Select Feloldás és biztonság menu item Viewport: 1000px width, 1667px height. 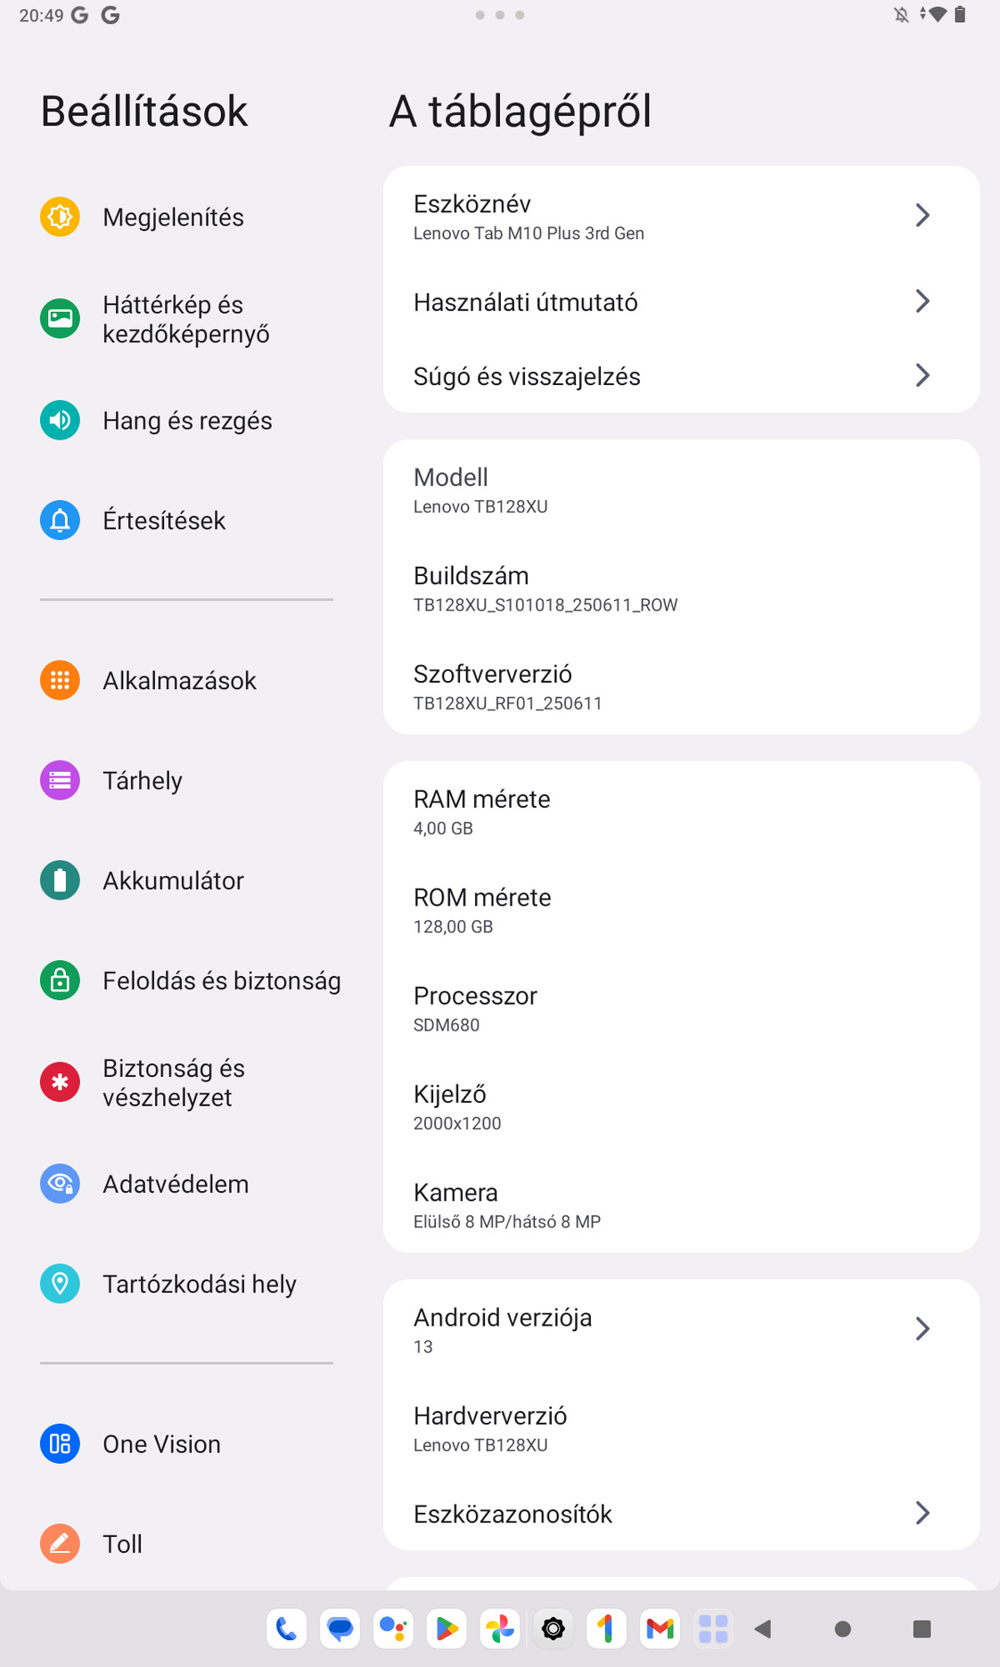pyautogui.click(x=221, y=981)
